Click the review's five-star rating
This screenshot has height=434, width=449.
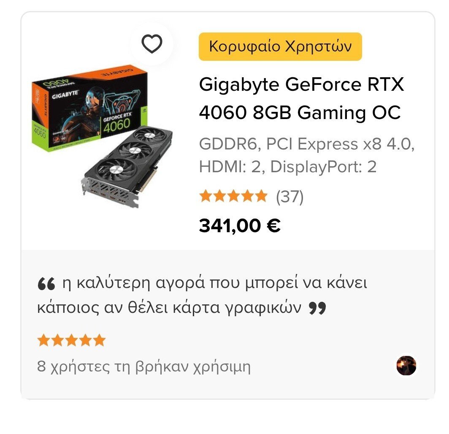72,340
